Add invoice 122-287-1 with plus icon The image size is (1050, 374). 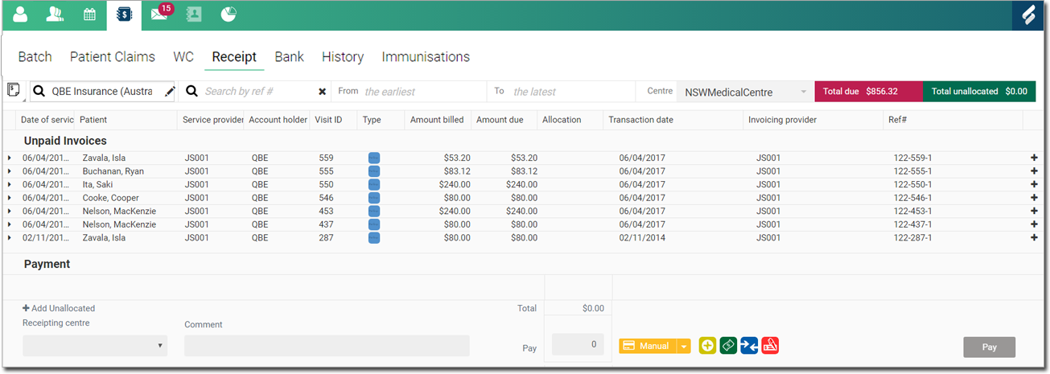point(1034,238)
